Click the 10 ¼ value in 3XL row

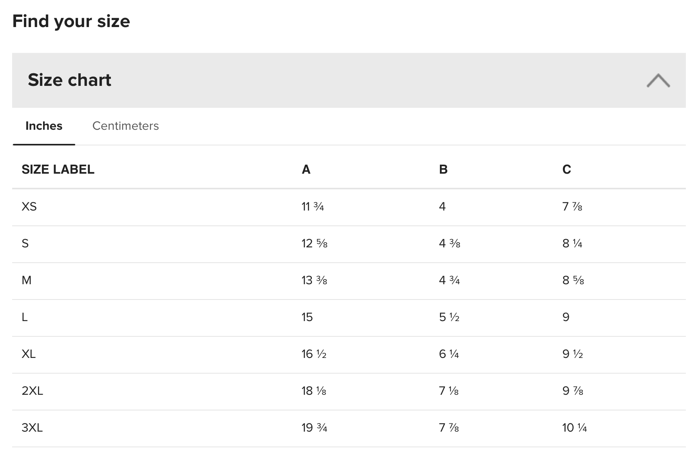574,428
